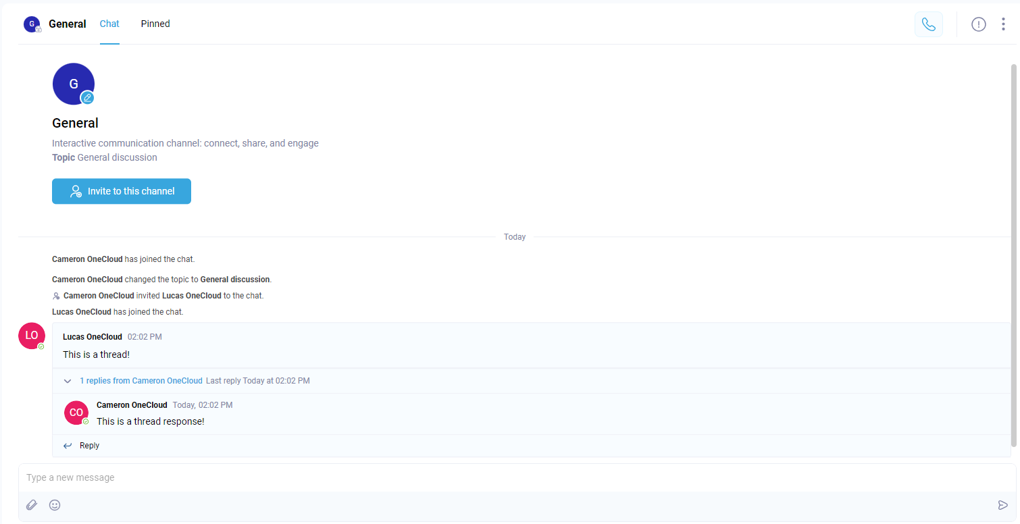Viewport: 1020px width, 524px height.
Task: Edit the channel avatar with pencil badge
Action: (87, 98)
